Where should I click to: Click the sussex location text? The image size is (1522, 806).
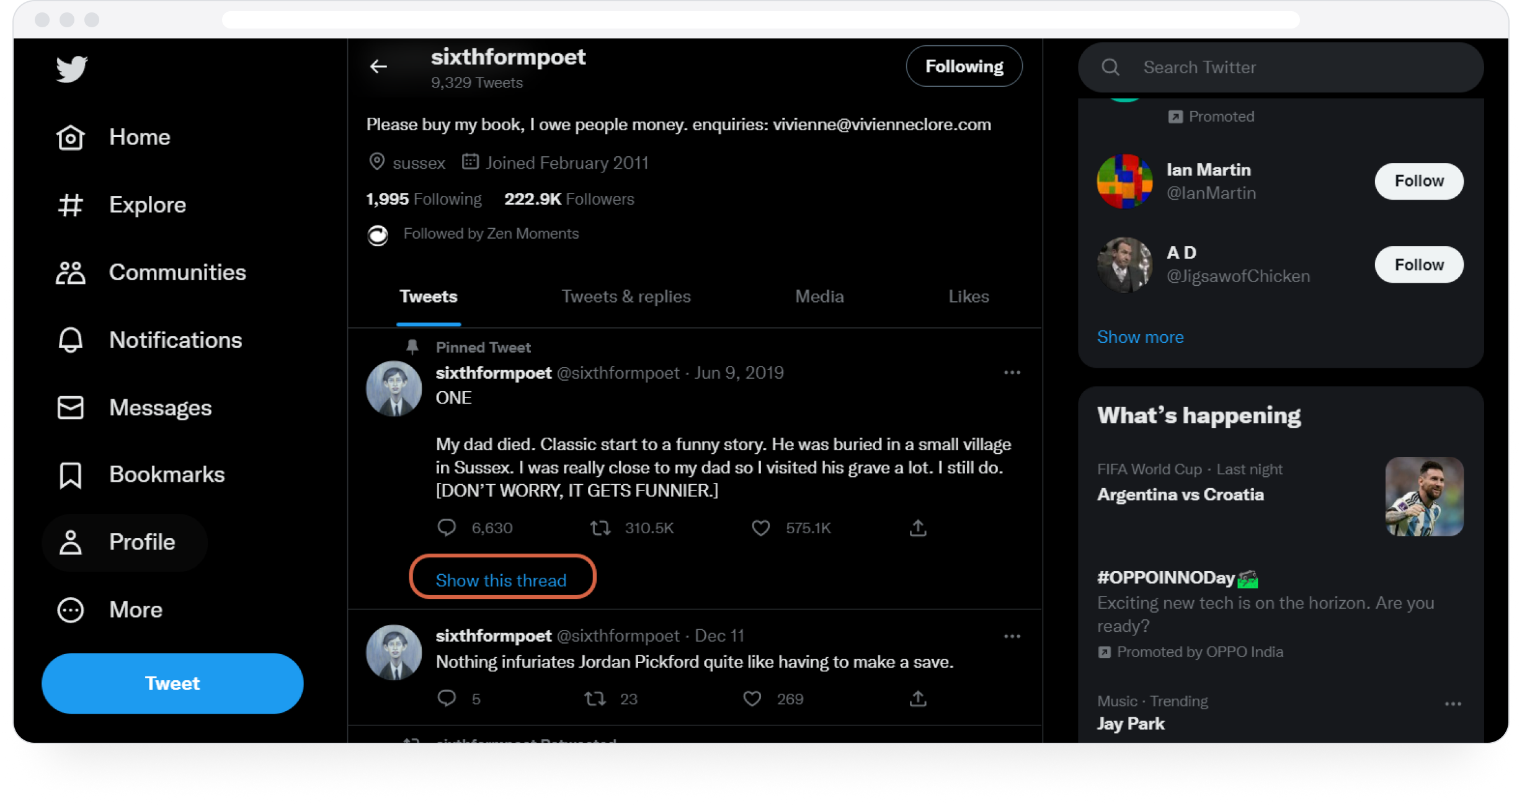(419, 163)
